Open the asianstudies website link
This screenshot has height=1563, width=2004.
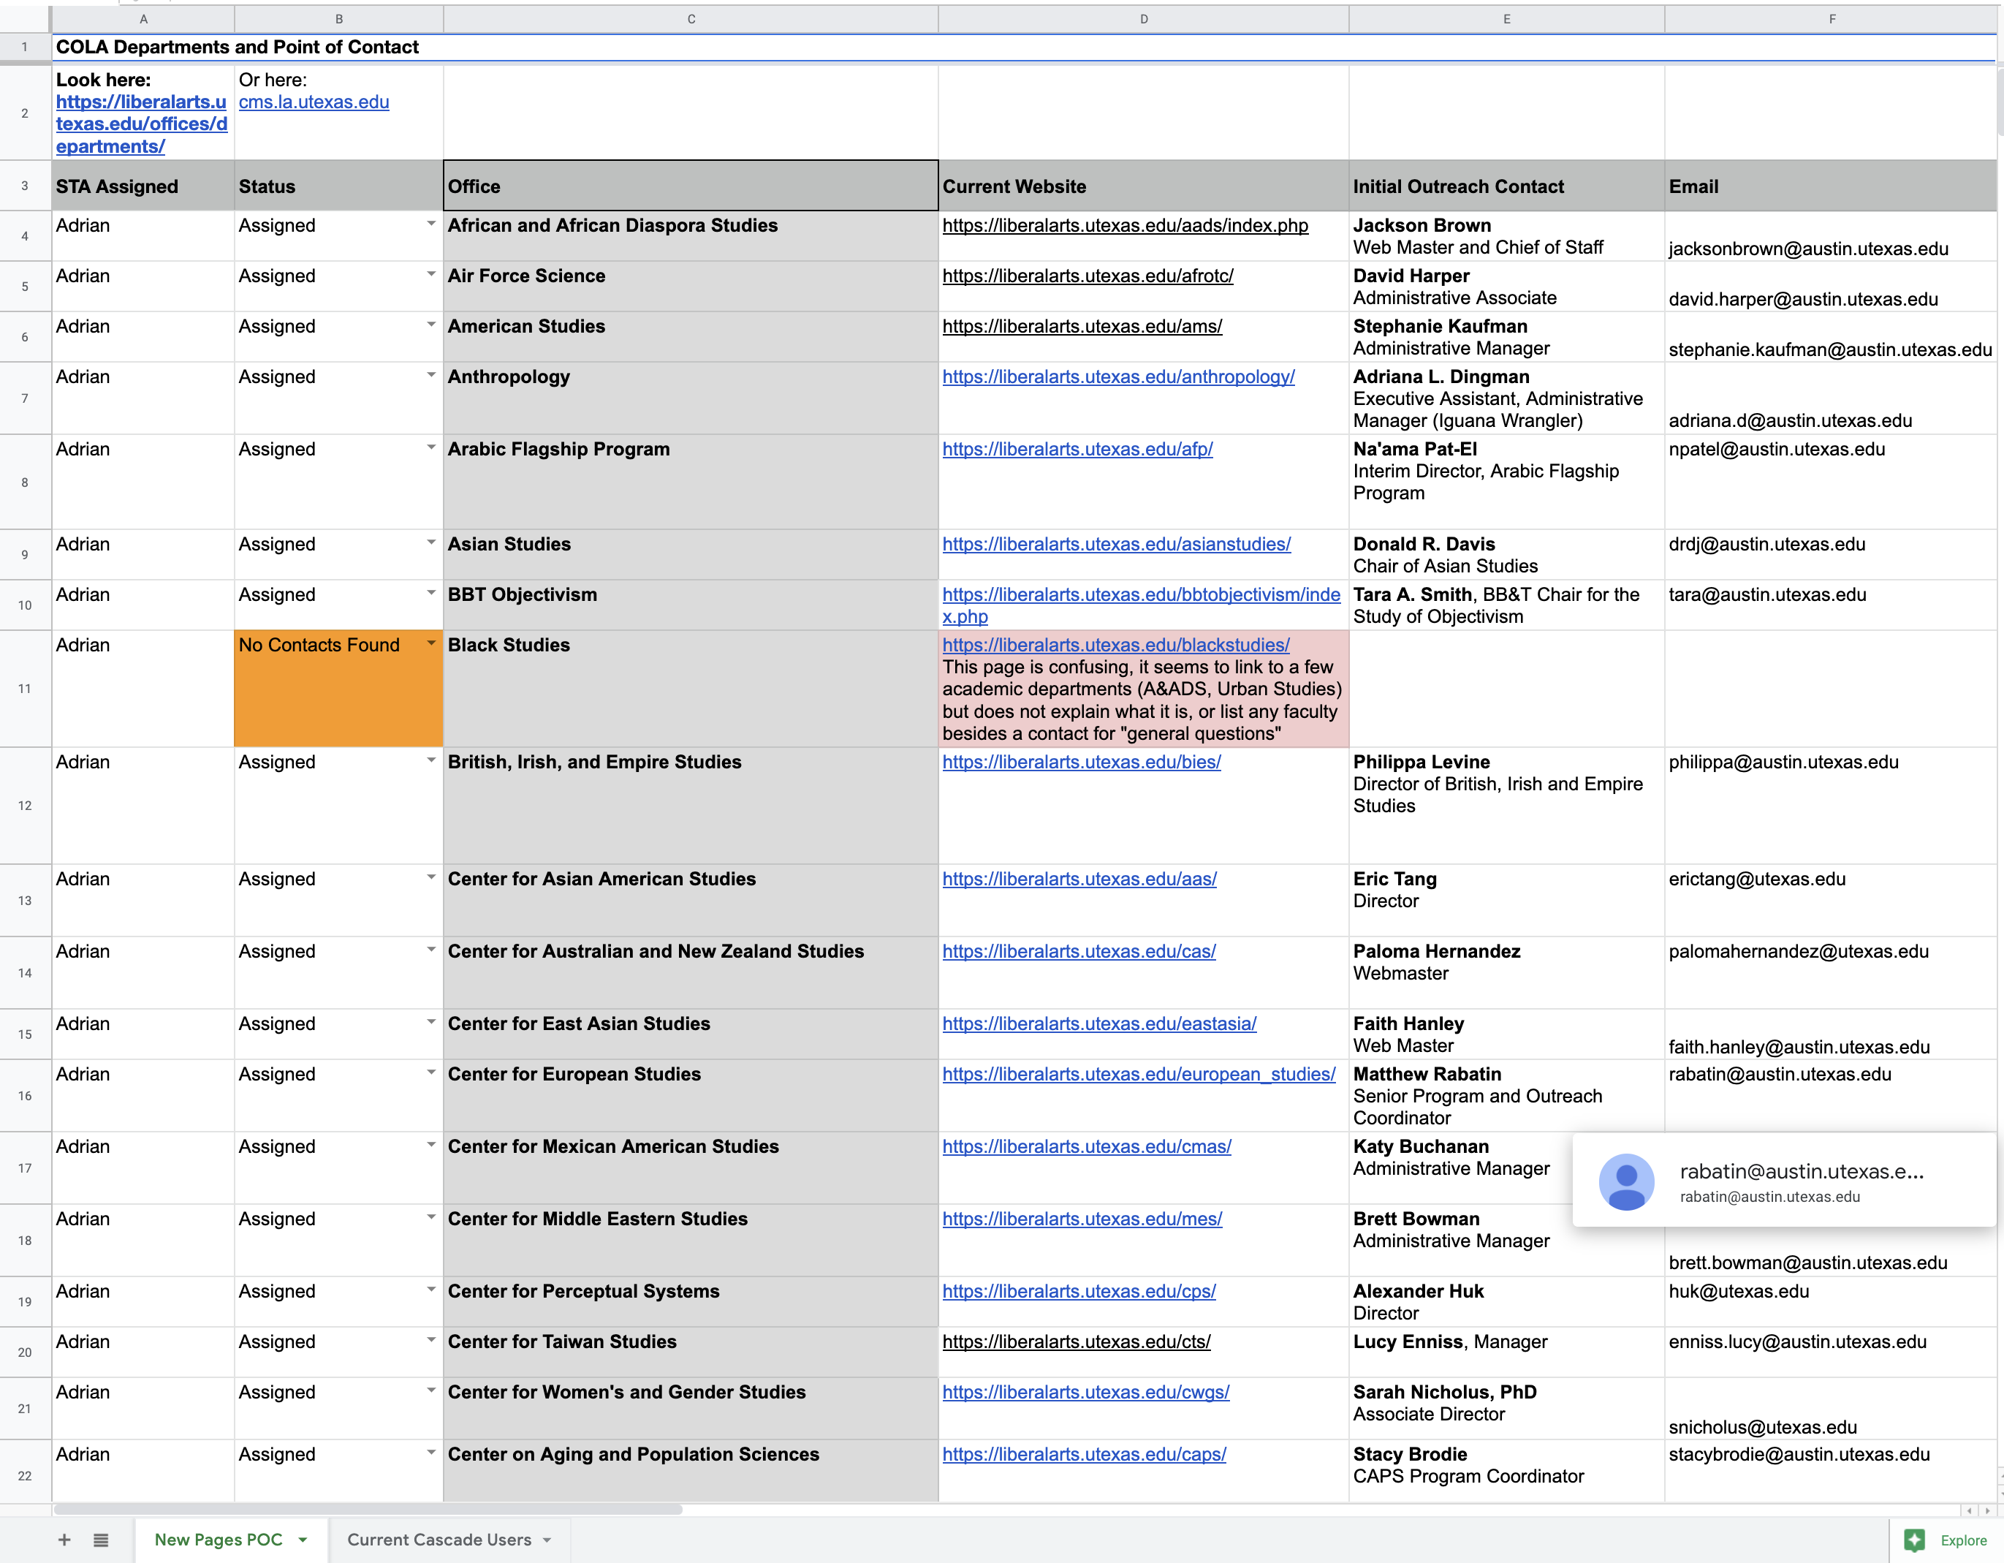[1117, 544]
